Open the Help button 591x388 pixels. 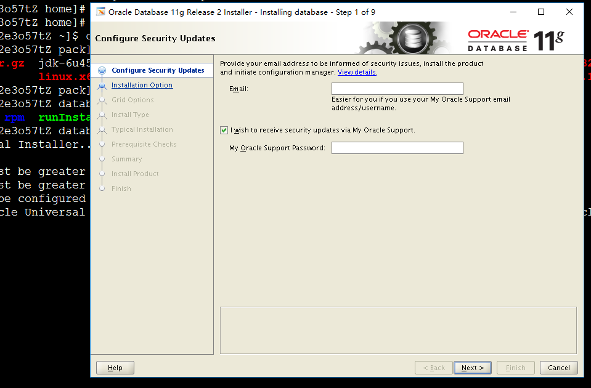click(115, 368)
